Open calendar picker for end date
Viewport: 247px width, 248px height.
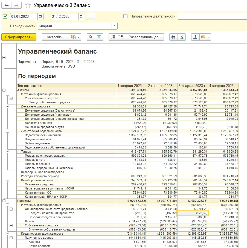click(x=81, y=16)
